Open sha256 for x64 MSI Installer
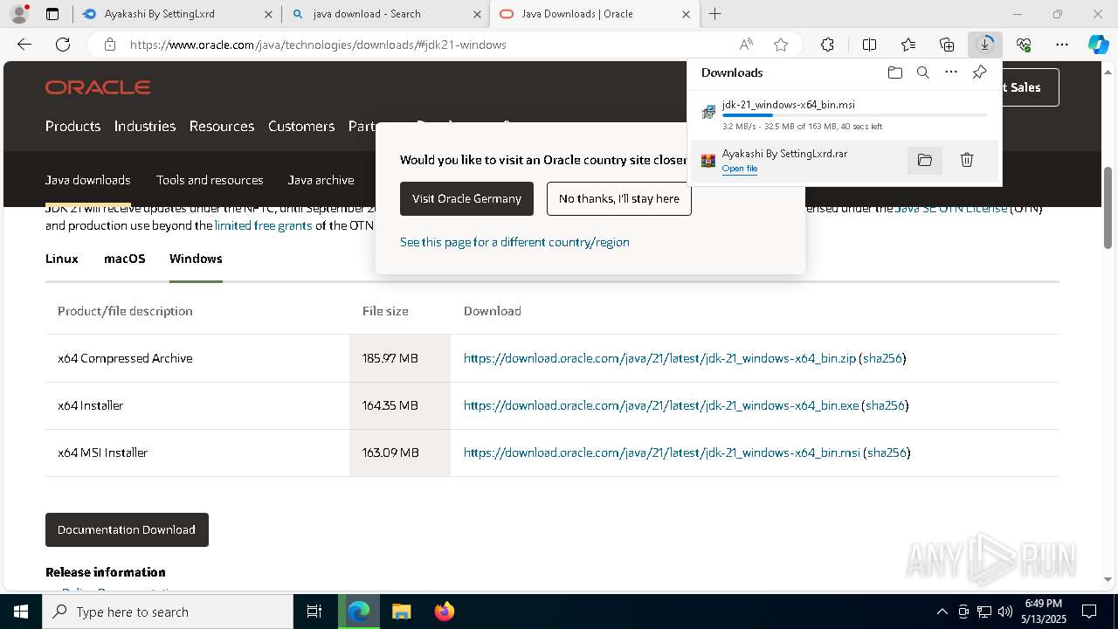Screen dimensions: 1118x629 [887, 453]
